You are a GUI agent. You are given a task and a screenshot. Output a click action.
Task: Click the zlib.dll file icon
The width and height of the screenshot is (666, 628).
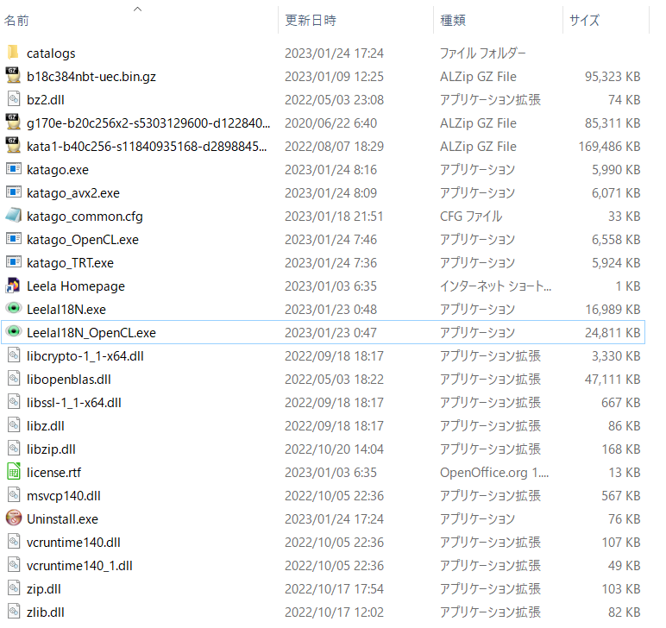(14, 612)
